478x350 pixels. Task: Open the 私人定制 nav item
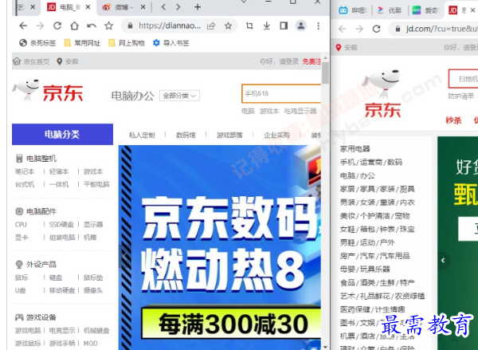click(x=142, y=136)
